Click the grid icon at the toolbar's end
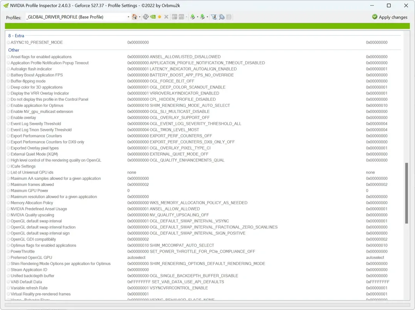415x310 pixels. (229, 17)
